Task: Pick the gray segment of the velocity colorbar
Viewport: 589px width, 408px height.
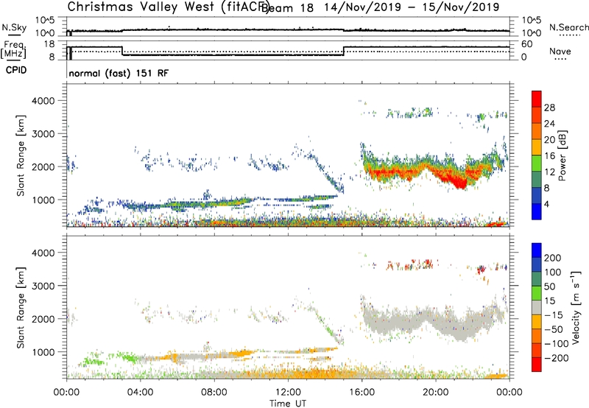Action: 537,308
